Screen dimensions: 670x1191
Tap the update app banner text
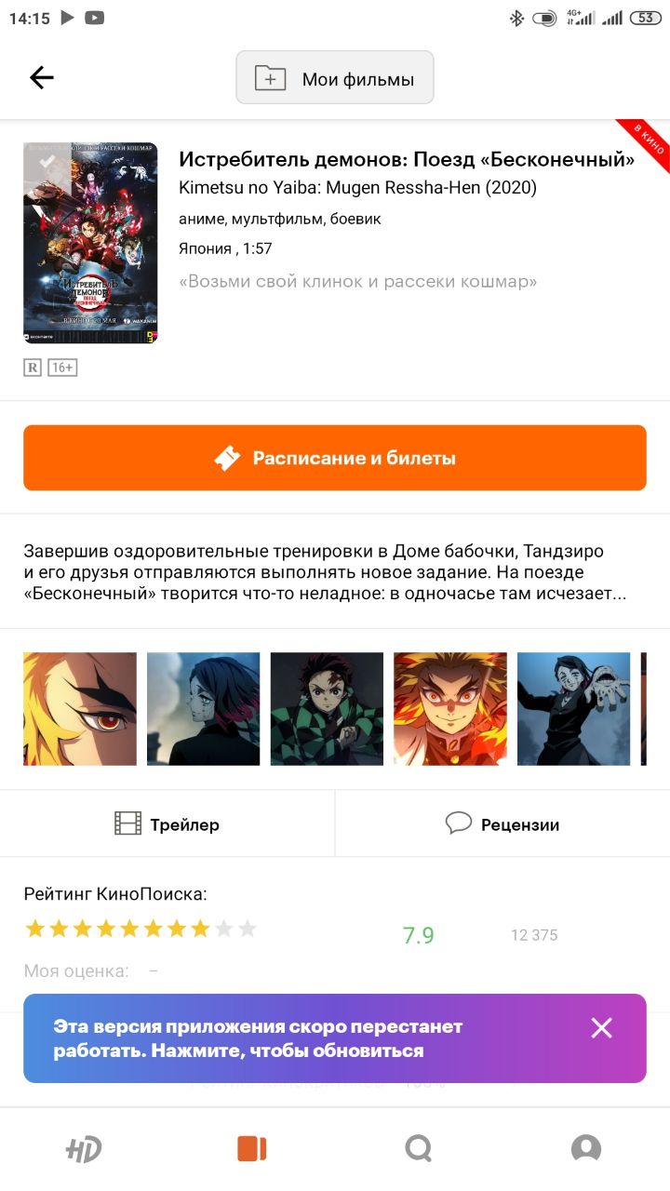(258, 1038)
